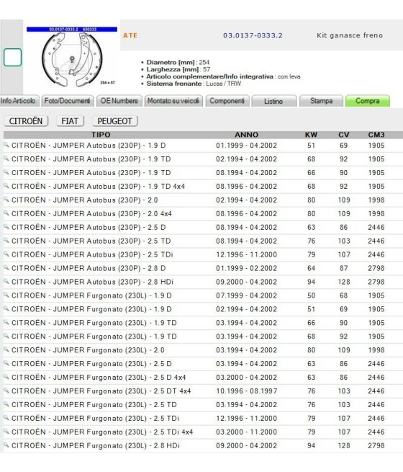Image resolution: width=403 pixels, height=472 pixels.
Task: Click magnifier icon for Autobus 2.5 D row
Action: (6, 227)
